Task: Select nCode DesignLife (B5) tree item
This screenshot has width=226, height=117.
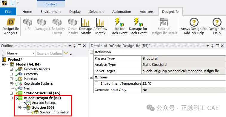Action: 42,98
